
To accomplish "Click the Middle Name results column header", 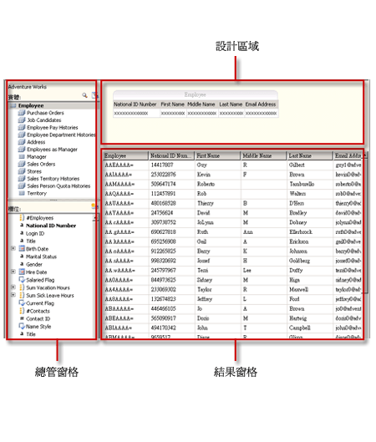I will [x=263, y=155].
